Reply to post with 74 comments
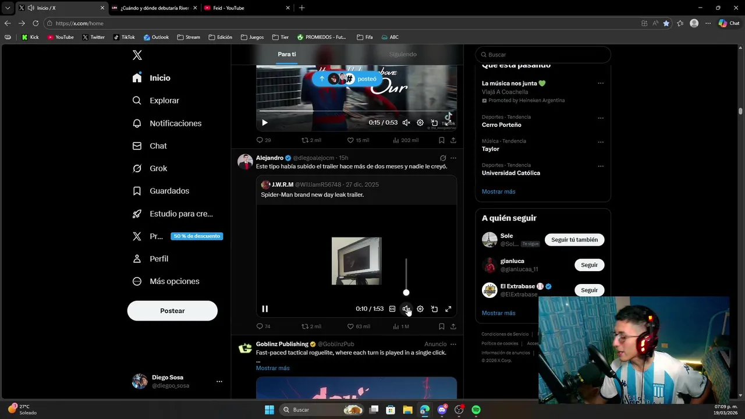This screenshot has height=419, width=745. pyautogui.click(x=264, y=326)
